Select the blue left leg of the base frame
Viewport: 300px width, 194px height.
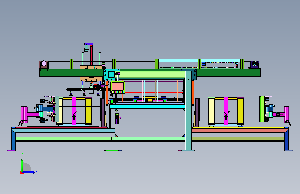pos(13,139)
